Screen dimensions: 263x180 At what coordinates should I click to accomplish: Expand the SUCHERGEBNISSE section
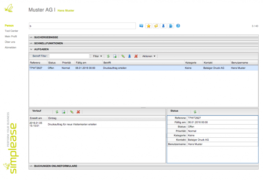(x=143, y=37)
